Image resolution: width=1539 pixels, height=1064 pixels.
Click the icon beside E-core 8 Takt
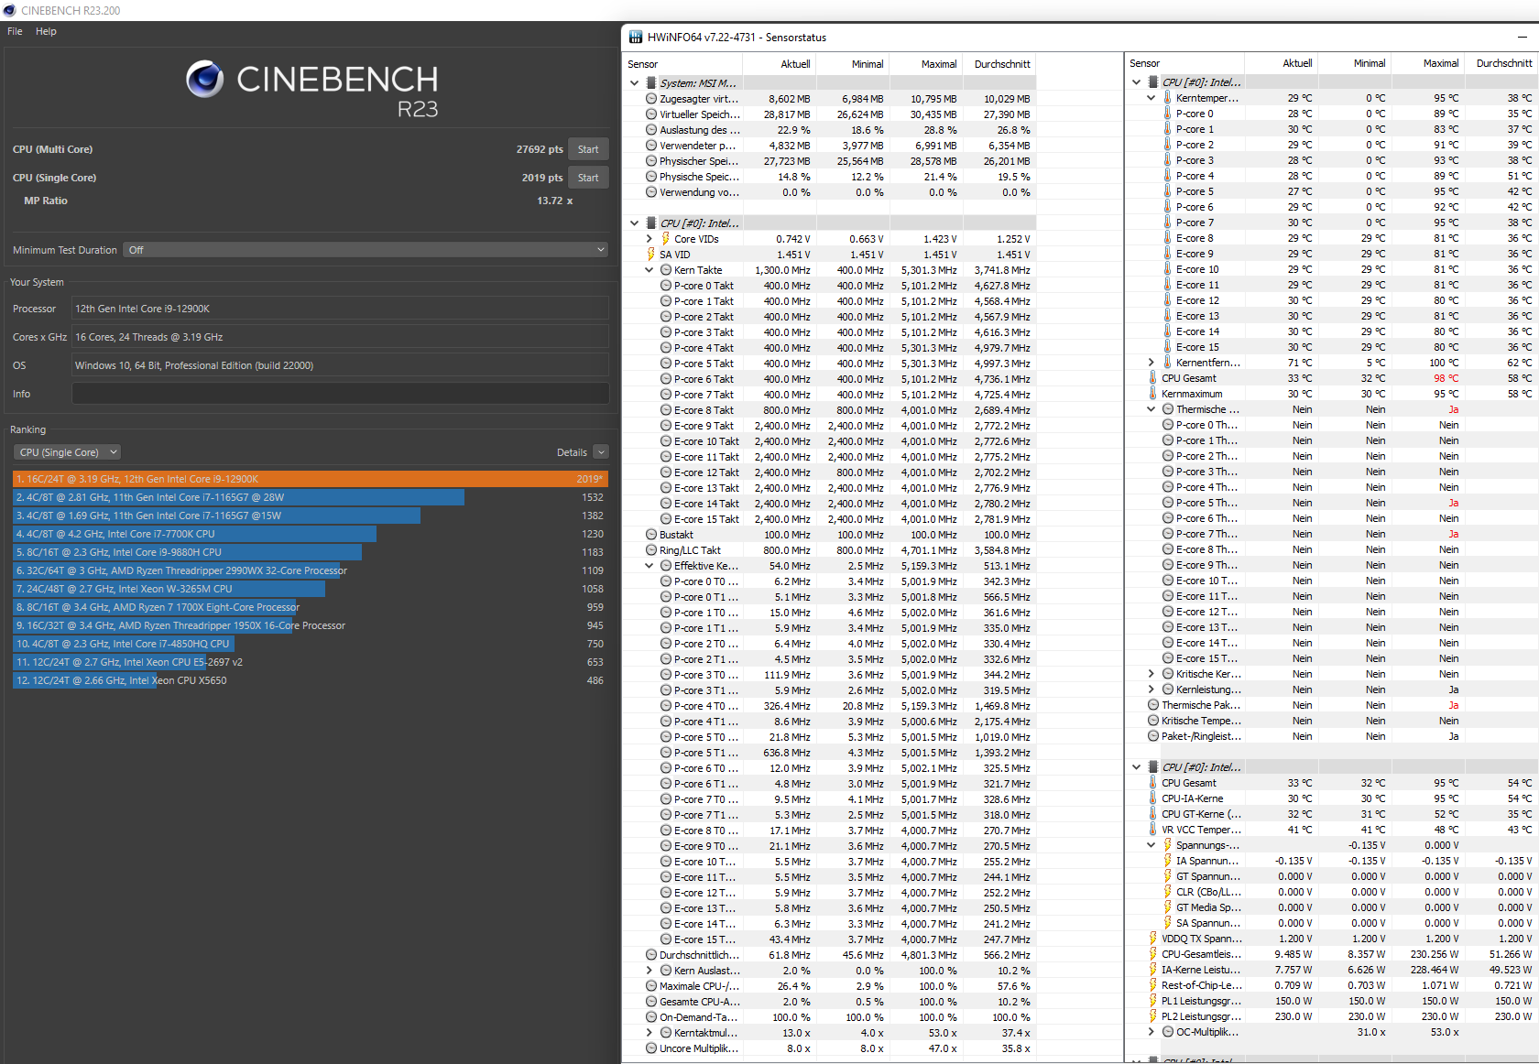tap(666, 410)
